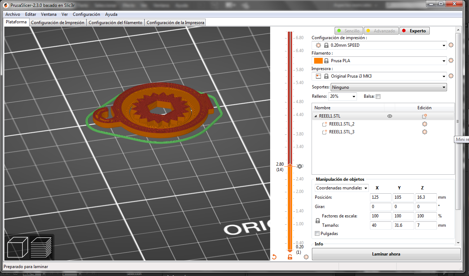
Task: Click the add-settings icon in REEEL1.STL row
Action: click(x=425, y=116)
